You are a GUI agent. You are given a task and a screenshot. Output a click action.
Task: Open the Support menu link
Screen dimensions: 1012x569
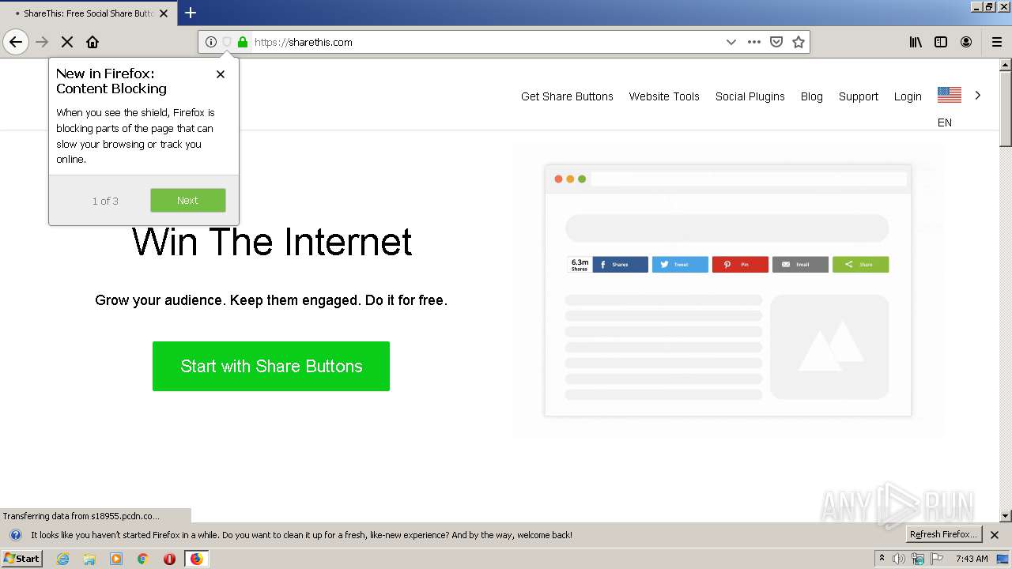point(859,96)
